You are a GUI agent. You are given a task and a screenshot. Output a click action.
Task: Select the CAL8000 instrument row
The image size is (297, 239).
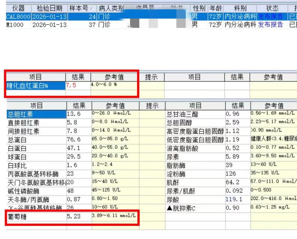pos(18,17)
